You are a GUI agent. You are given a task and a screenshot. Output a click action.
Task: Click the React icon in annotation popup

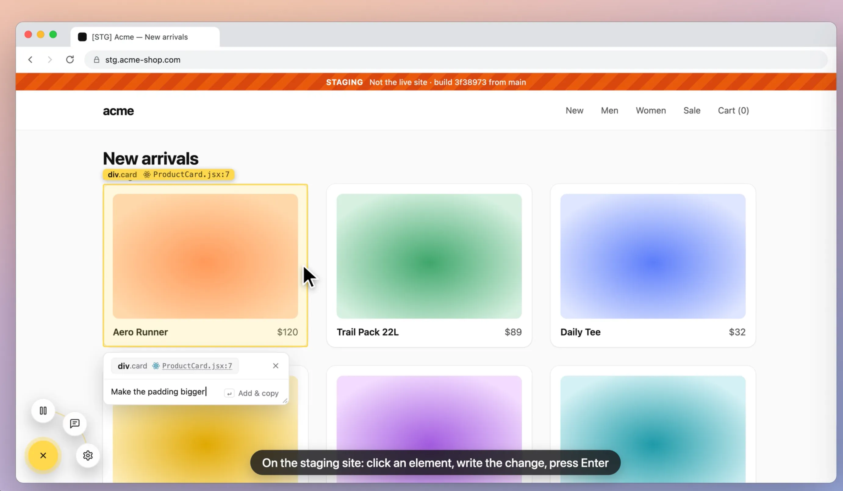[x=156, y=366]
